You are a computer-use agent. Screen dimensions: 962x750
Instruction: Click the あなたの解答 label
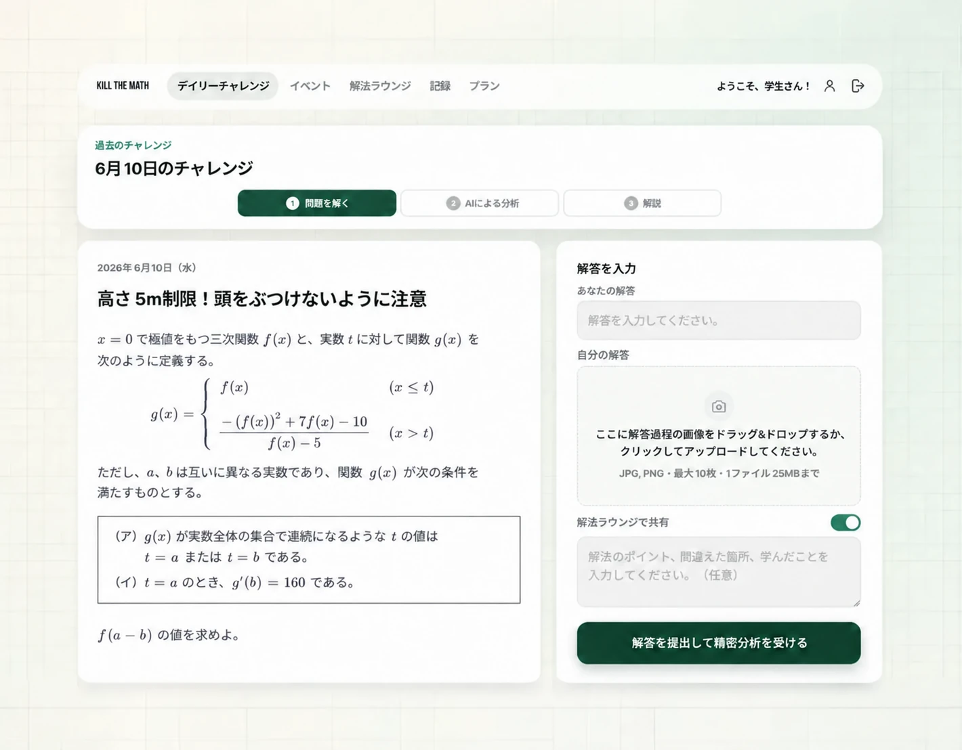pos(606,290)
